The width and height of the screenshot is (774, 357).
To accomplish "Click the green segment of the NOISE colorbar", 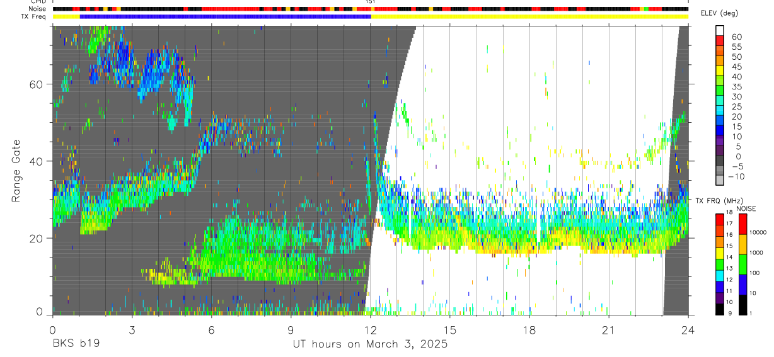I will pyautogui.click(x=742, y=264).
